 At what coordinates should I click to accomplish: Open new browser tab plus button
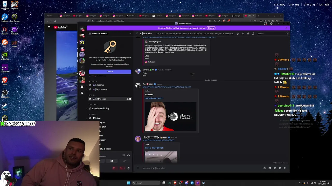(x=258, y=16)
